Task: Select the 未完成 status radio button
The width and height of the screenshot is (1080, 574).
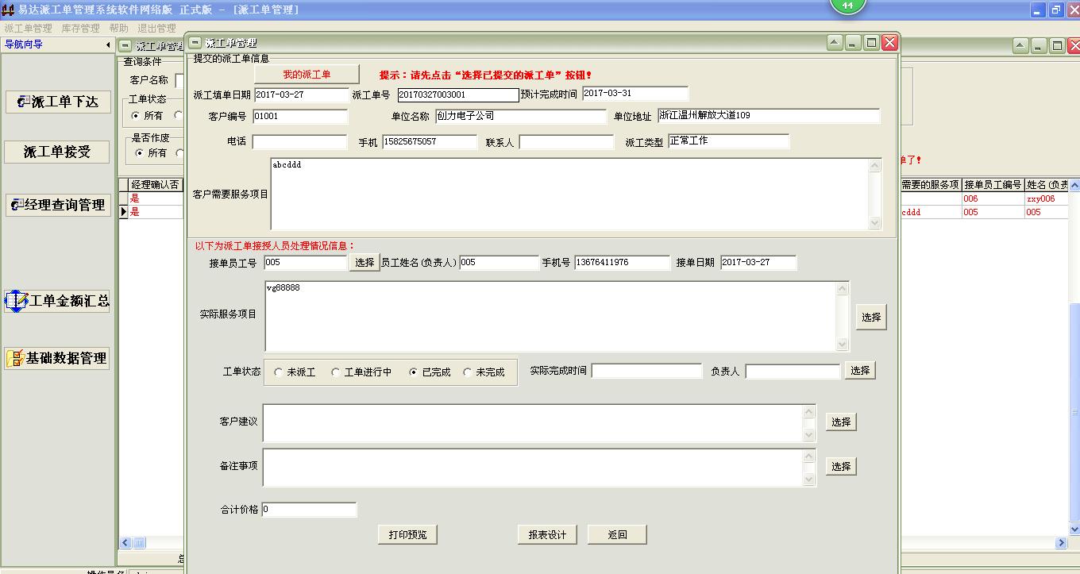Action: pos(467,372)
